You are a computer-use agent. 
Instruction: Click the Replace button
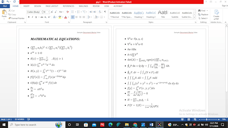(203, 14)
